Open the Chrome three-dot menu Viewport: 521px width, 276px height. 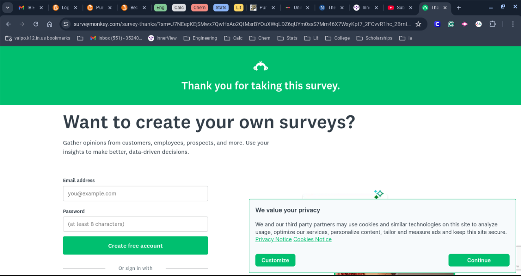click(x=513, y=24)
